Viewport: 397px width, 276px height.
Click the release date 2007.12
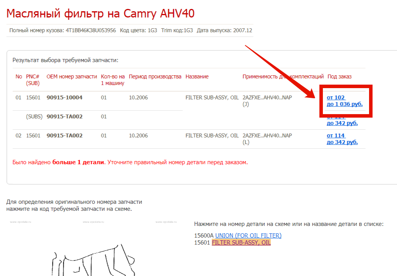pos(243,30)
